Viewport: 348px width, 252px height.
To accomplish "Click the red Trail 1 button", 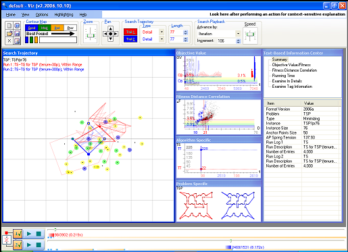I will pos(130,32).
